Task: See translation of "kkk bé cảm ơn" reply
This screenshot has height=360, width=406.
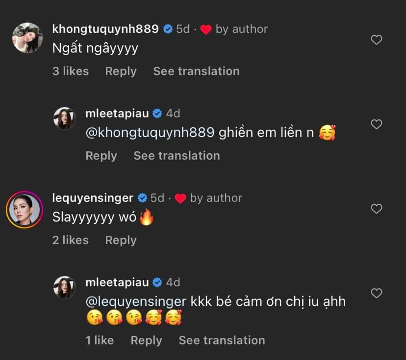Action: 222,340
